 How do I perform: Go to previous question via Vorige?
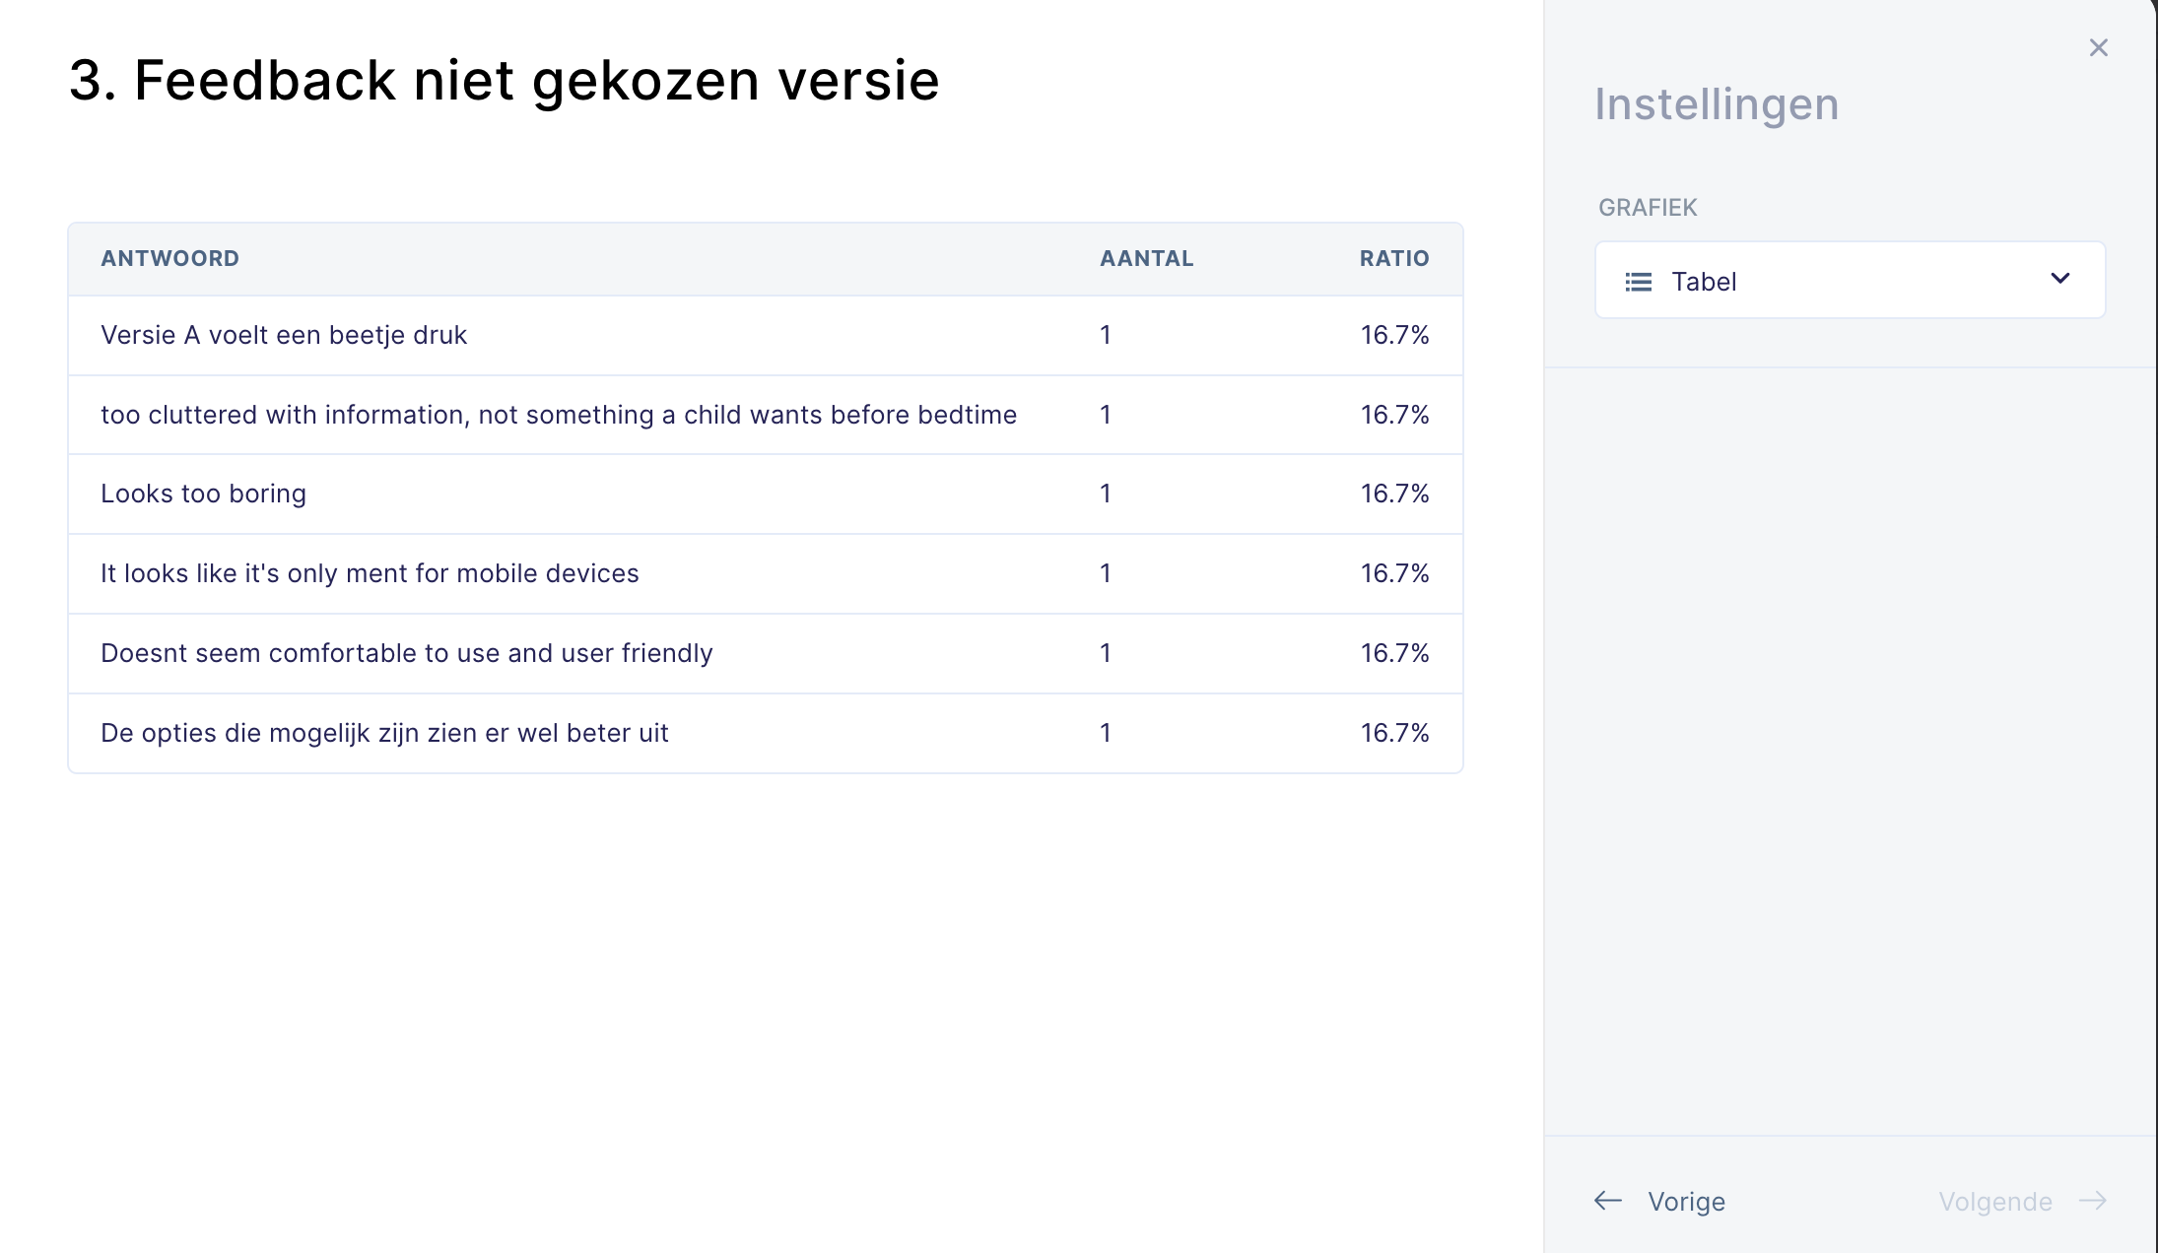1686,1202
